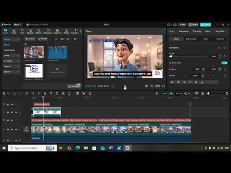This screenshot has width=231, height=173.
Task: Open the Mask sub-tab
Action: point(205,39)
